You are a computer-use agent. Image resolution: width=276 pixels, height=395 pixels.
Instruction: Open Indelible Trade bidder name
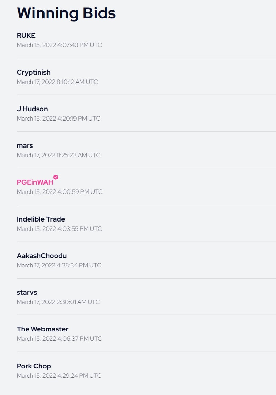(41, 219)
